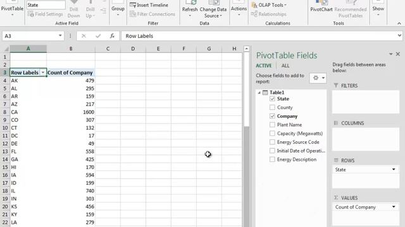This screenshot has width=405, height=227.
Task: Click the VALUES sigma icon
Action: (x=336, y=197)
